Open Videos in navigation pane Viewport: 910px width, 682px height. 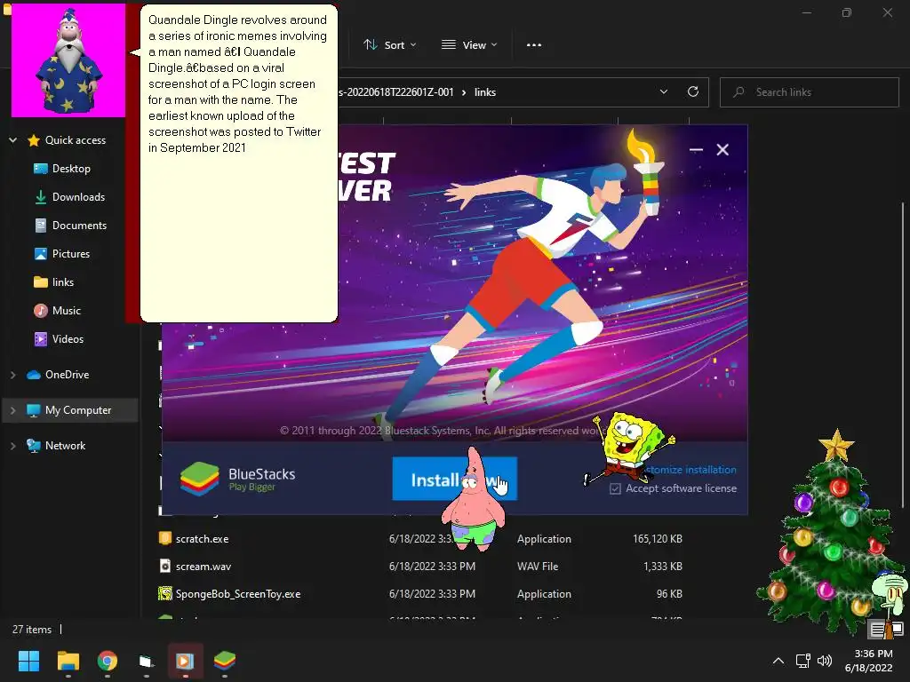68,338
